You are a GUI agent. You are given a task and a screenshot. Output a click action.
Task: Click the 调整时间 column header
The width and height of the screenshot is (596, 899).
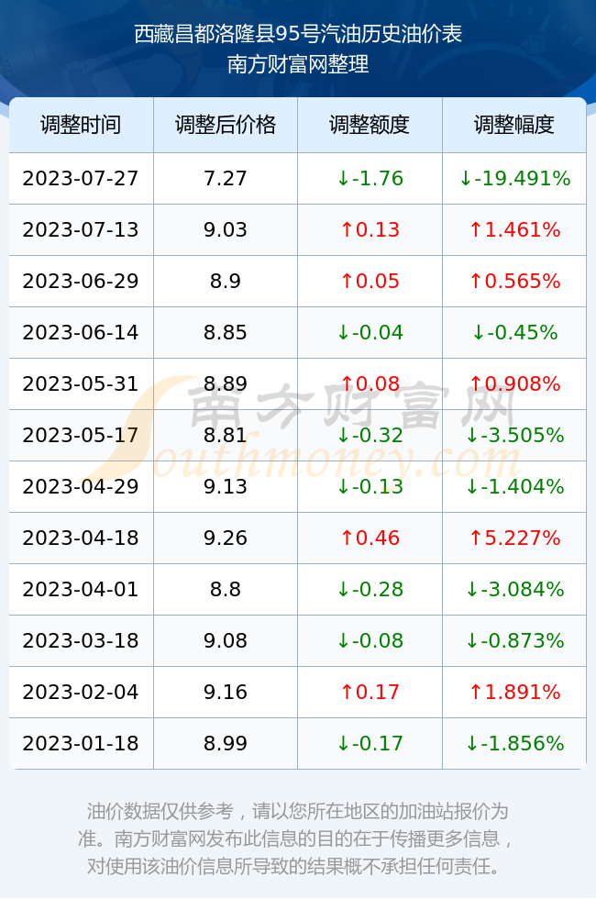pos(81,125)
